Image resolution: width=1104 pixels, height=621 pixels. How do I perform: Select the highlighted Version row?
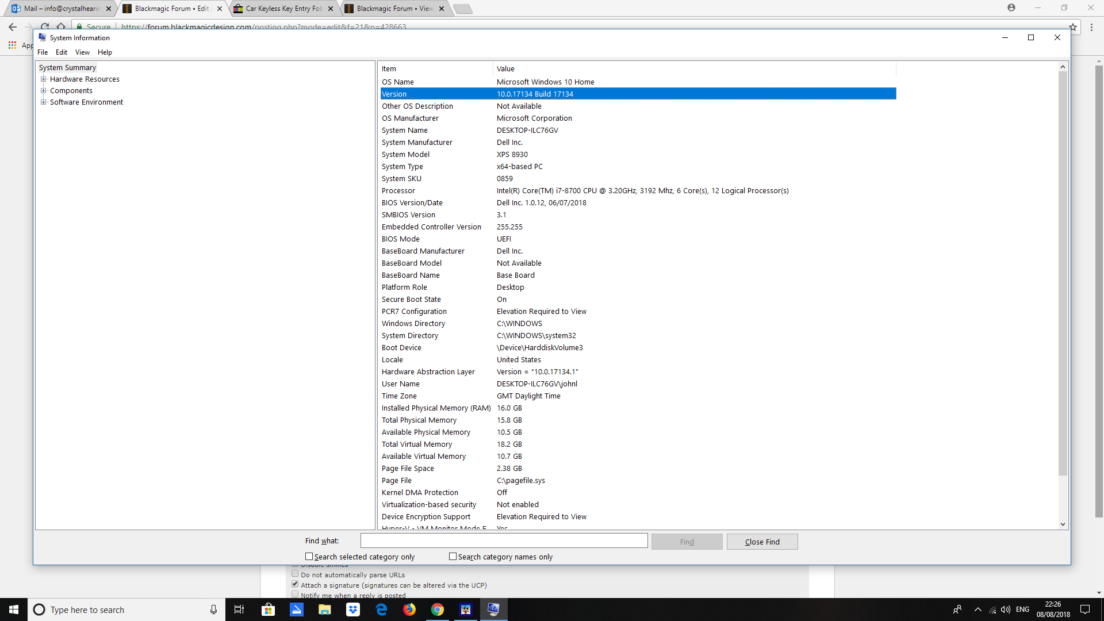638,94
